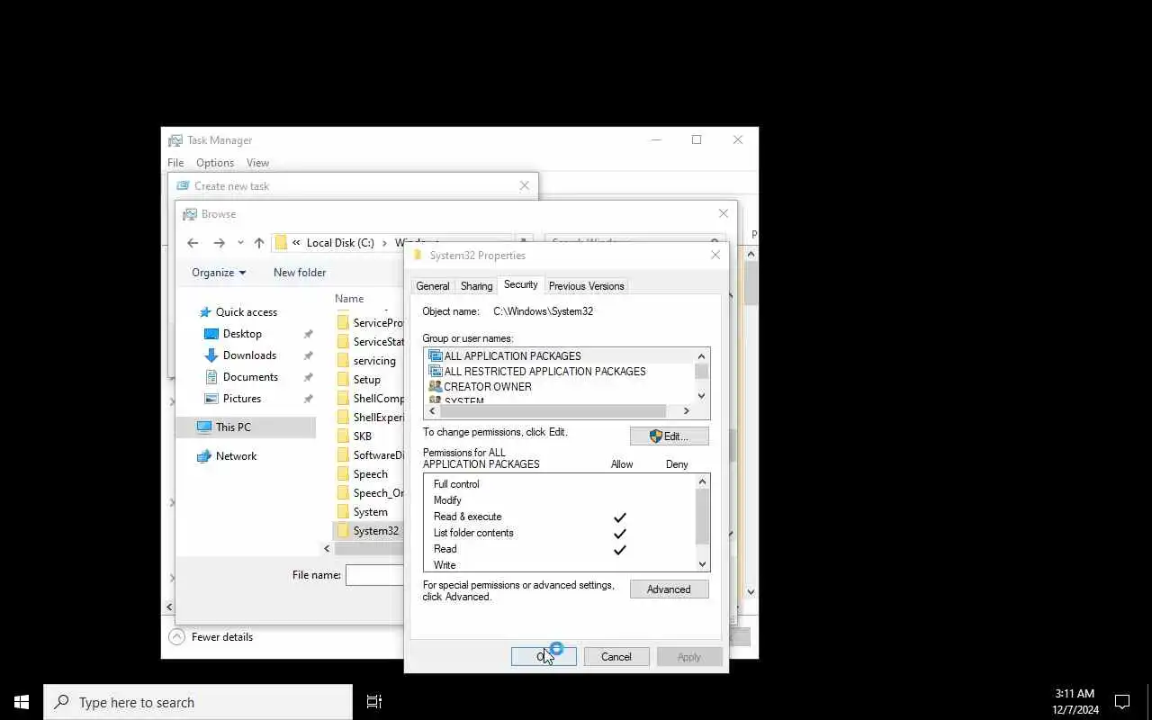Switch to the Security tab

(520, 284)
